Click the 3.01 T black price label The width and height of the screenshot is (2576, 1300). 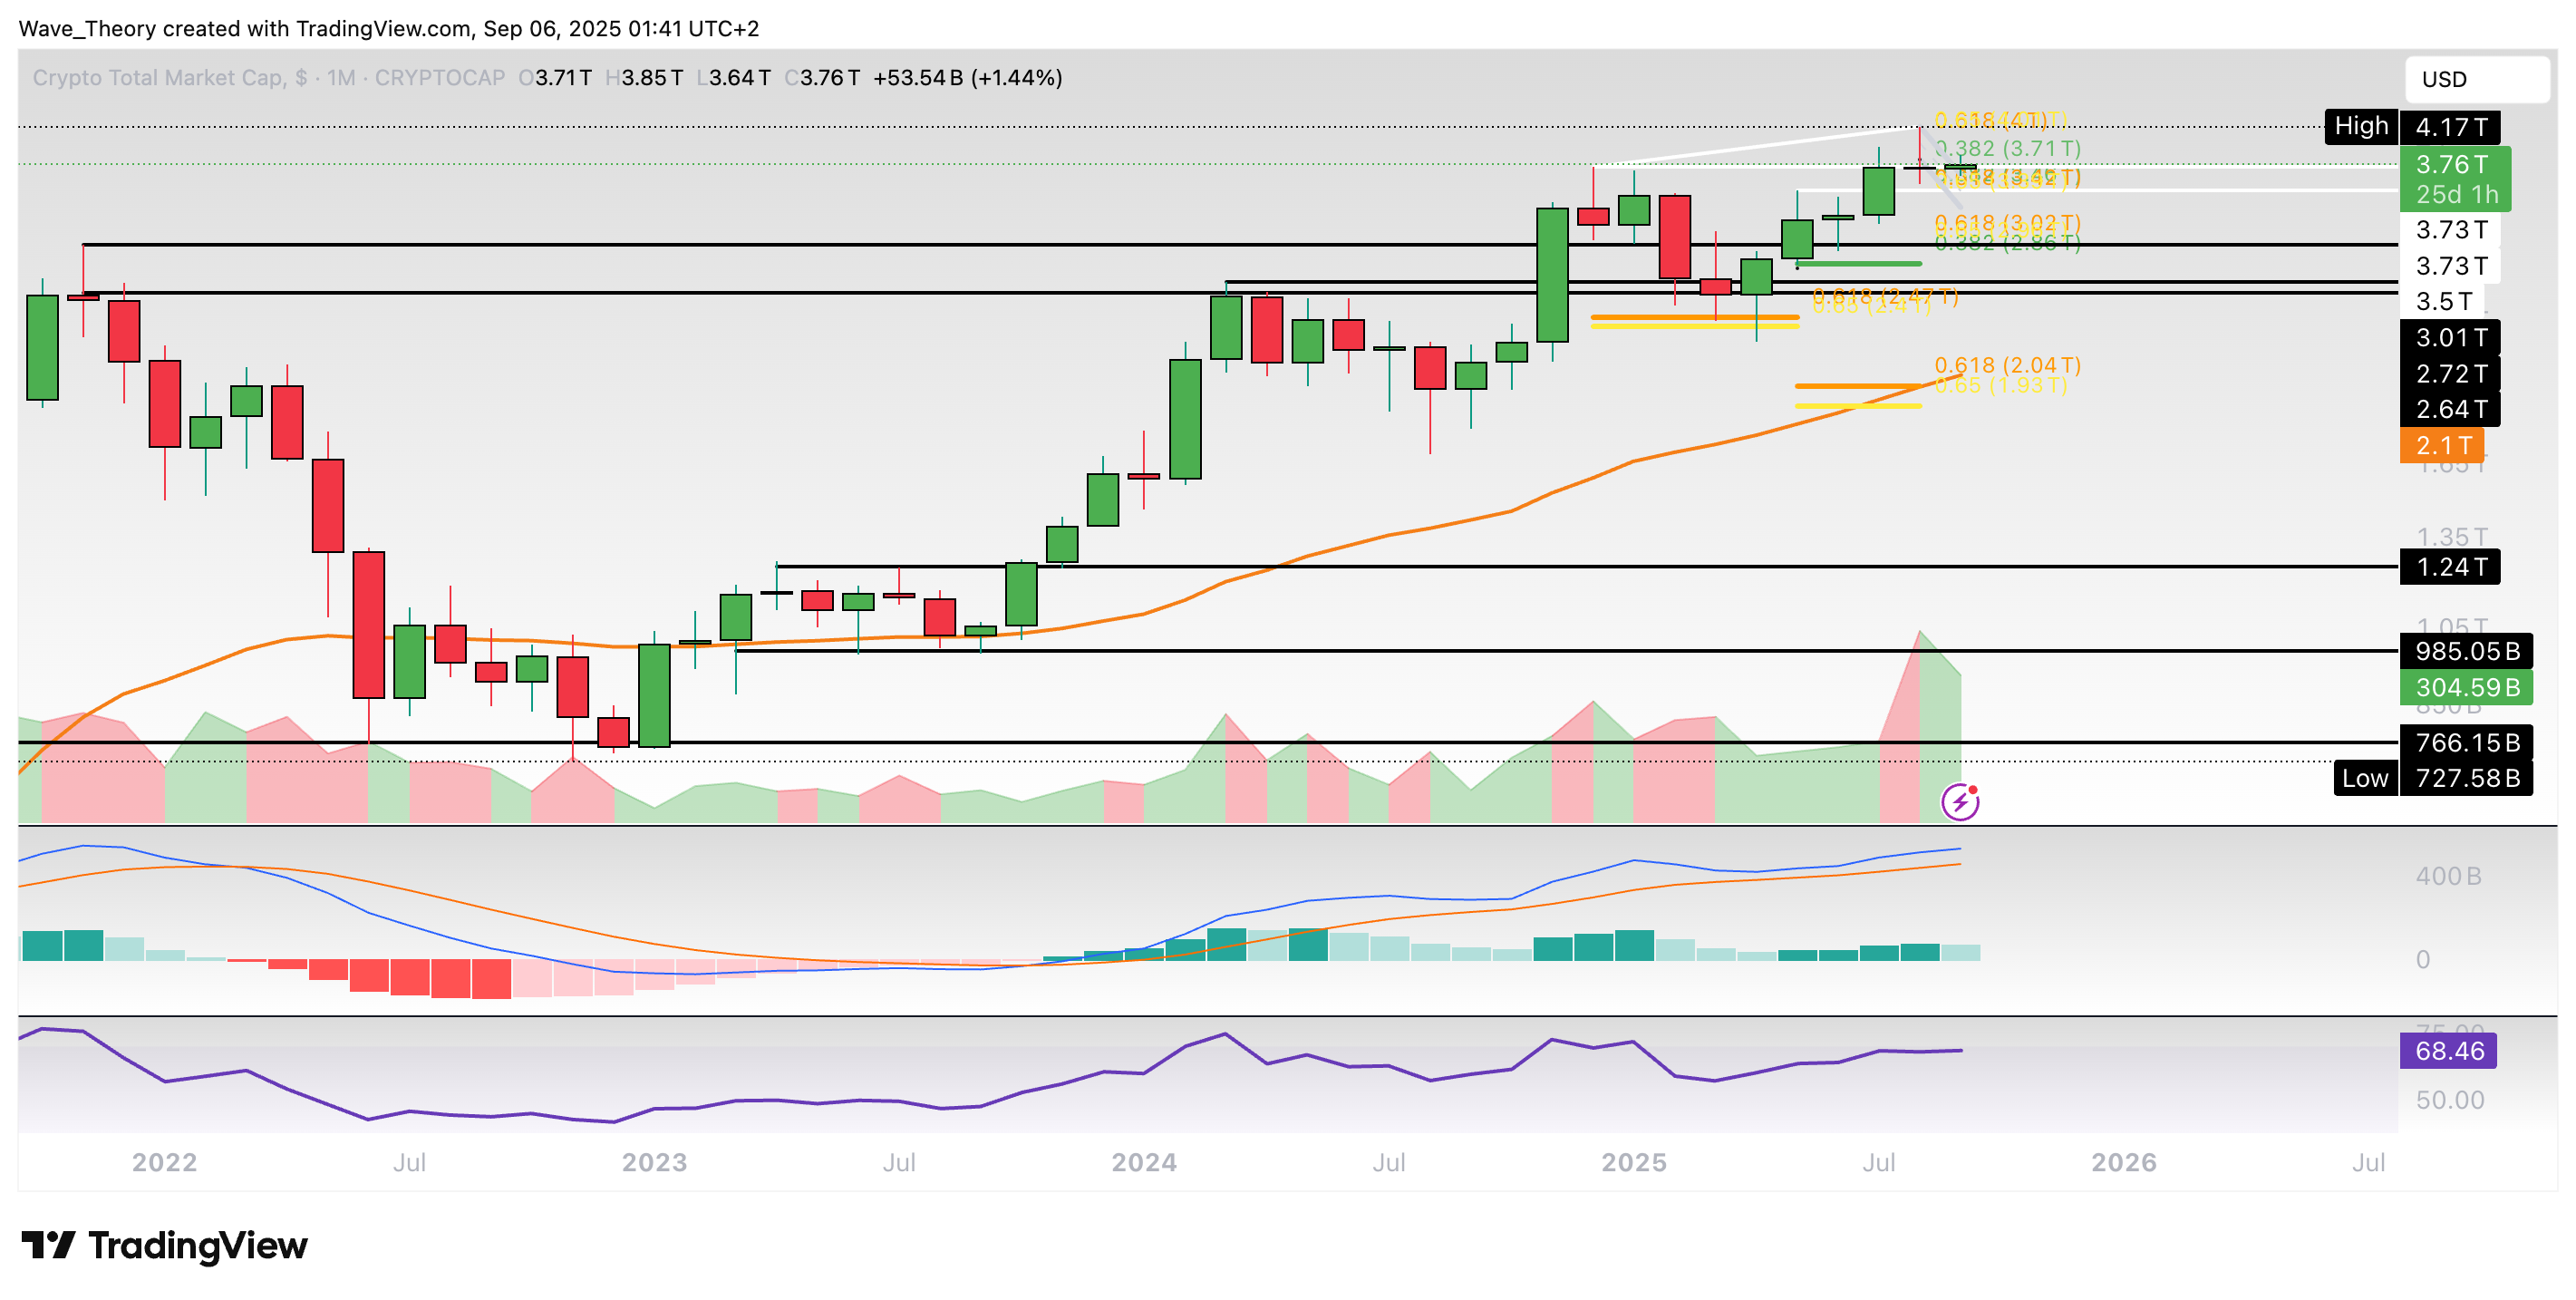pyautogui.click(x=2450, y=338)
